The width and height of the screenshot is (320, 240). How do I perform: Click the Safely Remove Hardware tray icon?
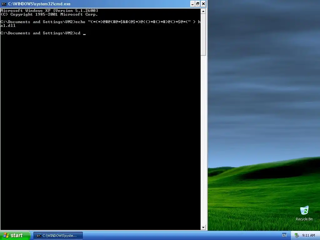pyautogui.click(x=297, y=236)
